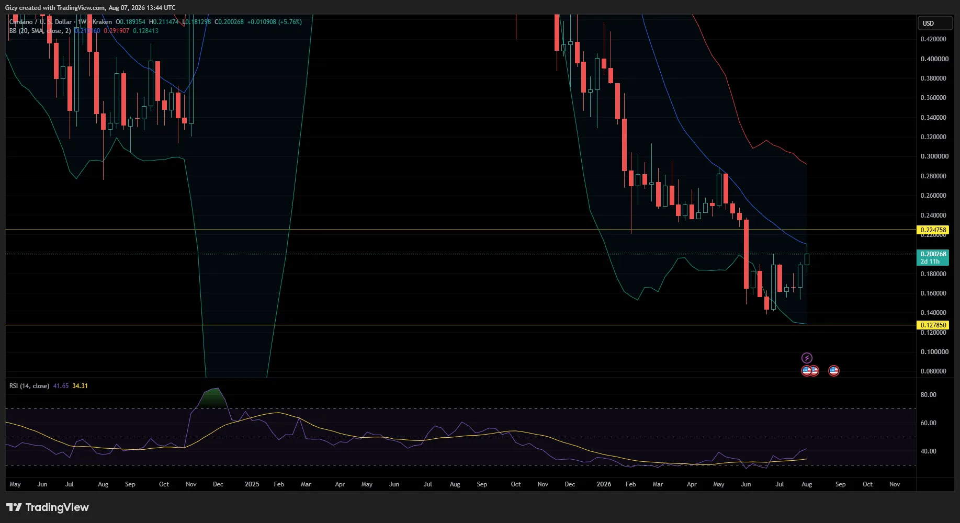Click the yellow RSI average value 34.31
The width and height of the screenshot is (960, 523).
[80, 386]
